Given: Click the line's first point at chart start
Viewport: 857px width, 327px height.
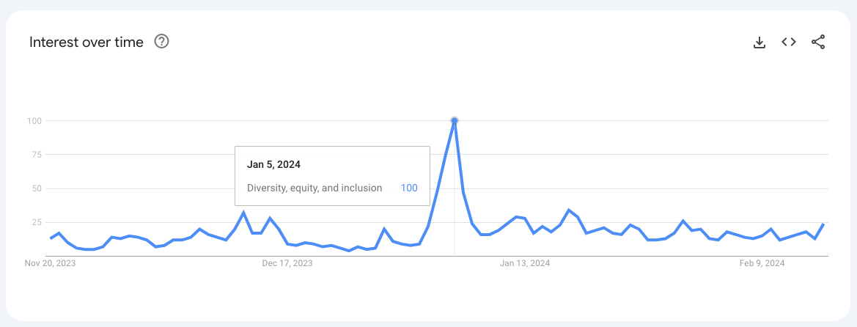Looking at the screenshot, I should click(x=51, y=238).
